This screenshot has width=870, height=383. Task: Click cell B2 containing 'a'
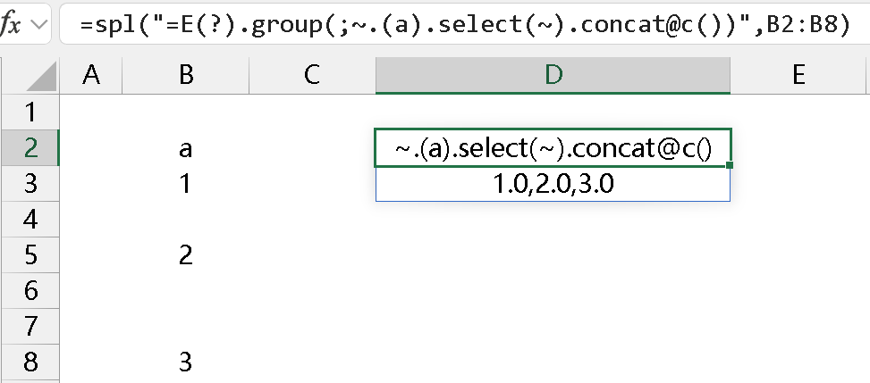click(x=185, y=148)
